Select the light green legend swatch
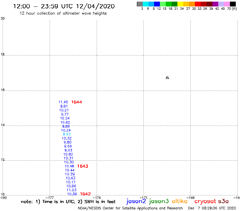 tap(163, 4)
